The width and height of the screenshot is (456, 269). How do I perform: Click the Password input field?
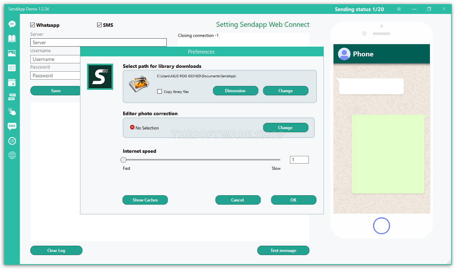click(x=56, y=76)
